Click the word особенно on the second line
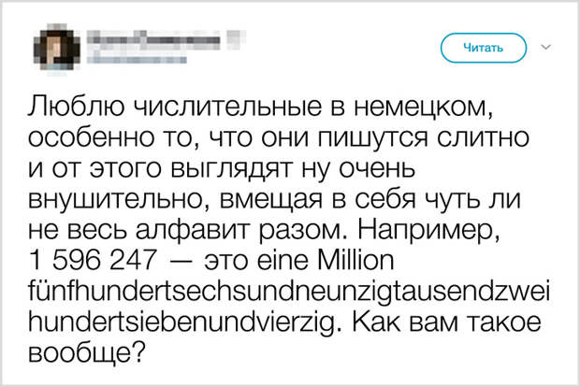The image size is (580, 387). [x=87, y=138]
